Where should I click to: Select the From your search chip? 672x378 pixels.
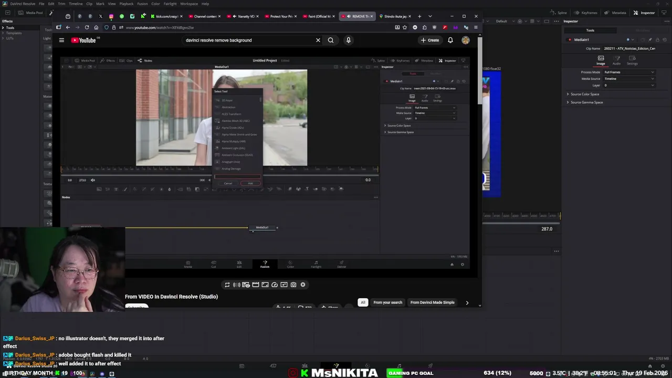[387, 302]
